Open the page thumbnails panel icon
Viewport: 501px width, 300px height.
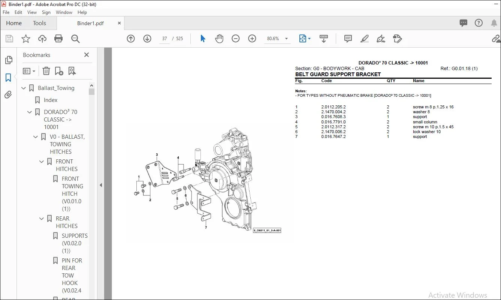(8, 60)
